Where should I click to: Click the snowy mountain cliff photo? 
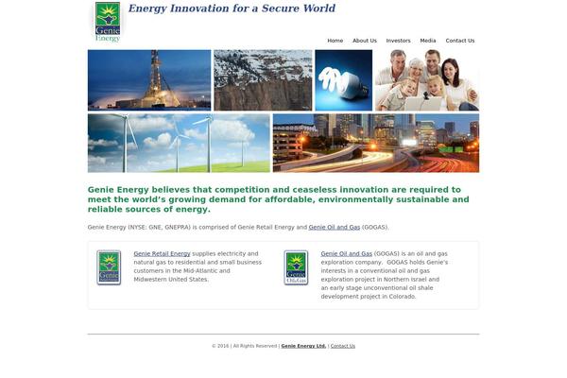pos(263,80)
